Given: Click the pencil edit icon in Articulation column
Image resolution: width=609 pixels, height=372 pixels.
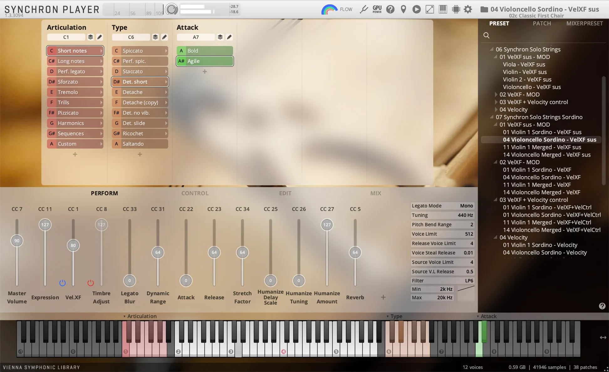Looking at the screenshot, I should [x=100, y=37].
